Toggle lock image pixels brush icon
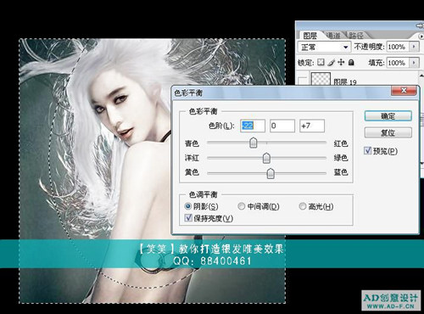Image resolution: width=424 pixels, height=314 pixels. [331, 62]
